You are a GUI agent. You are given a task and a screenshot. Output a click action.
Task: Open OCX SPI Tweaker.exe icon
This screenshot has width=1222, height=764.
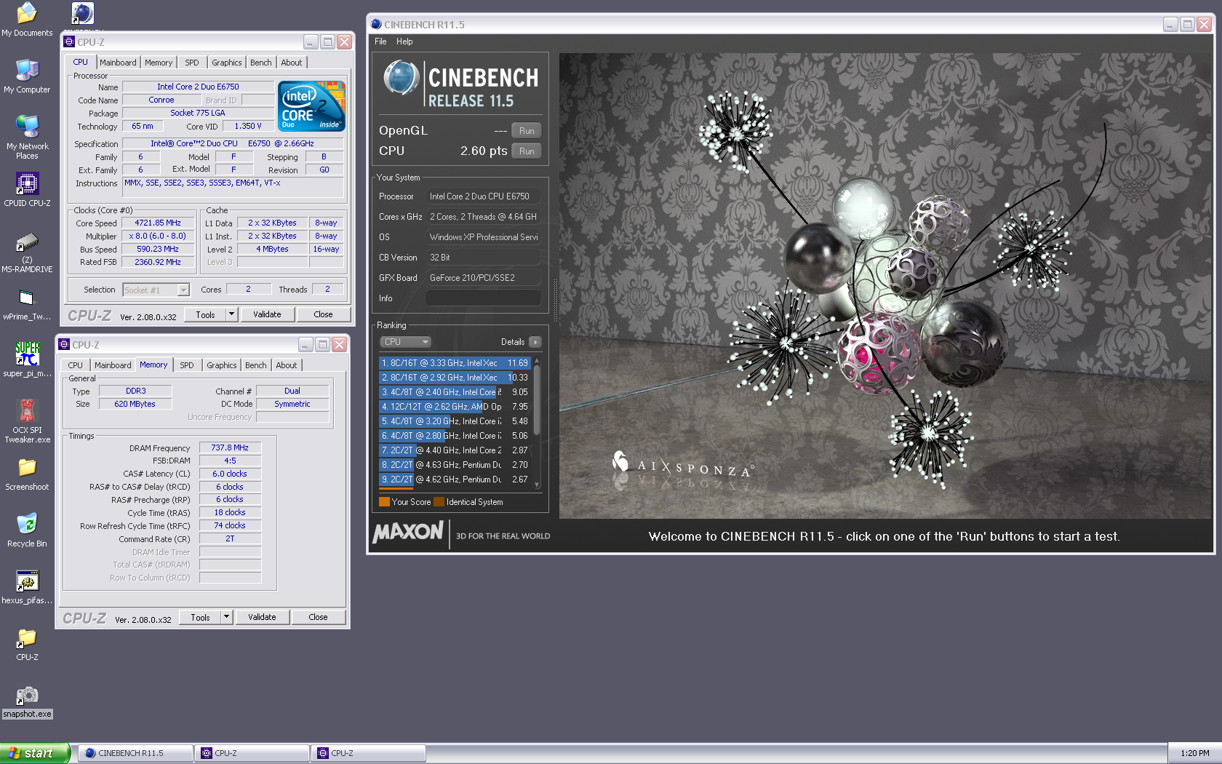(27, 421)
